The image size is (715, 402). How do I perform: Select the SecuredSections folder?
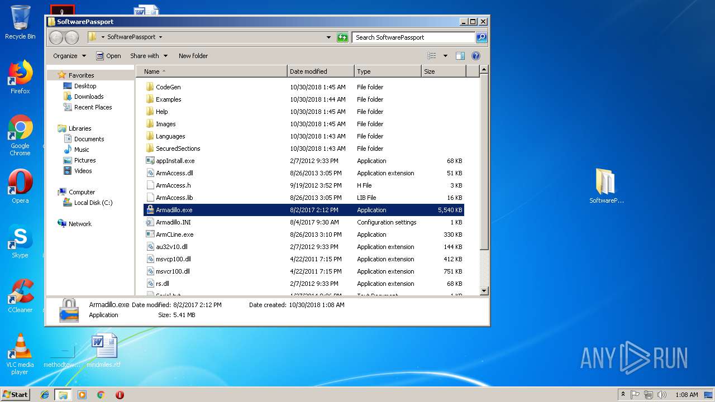[x=178, y=149]
